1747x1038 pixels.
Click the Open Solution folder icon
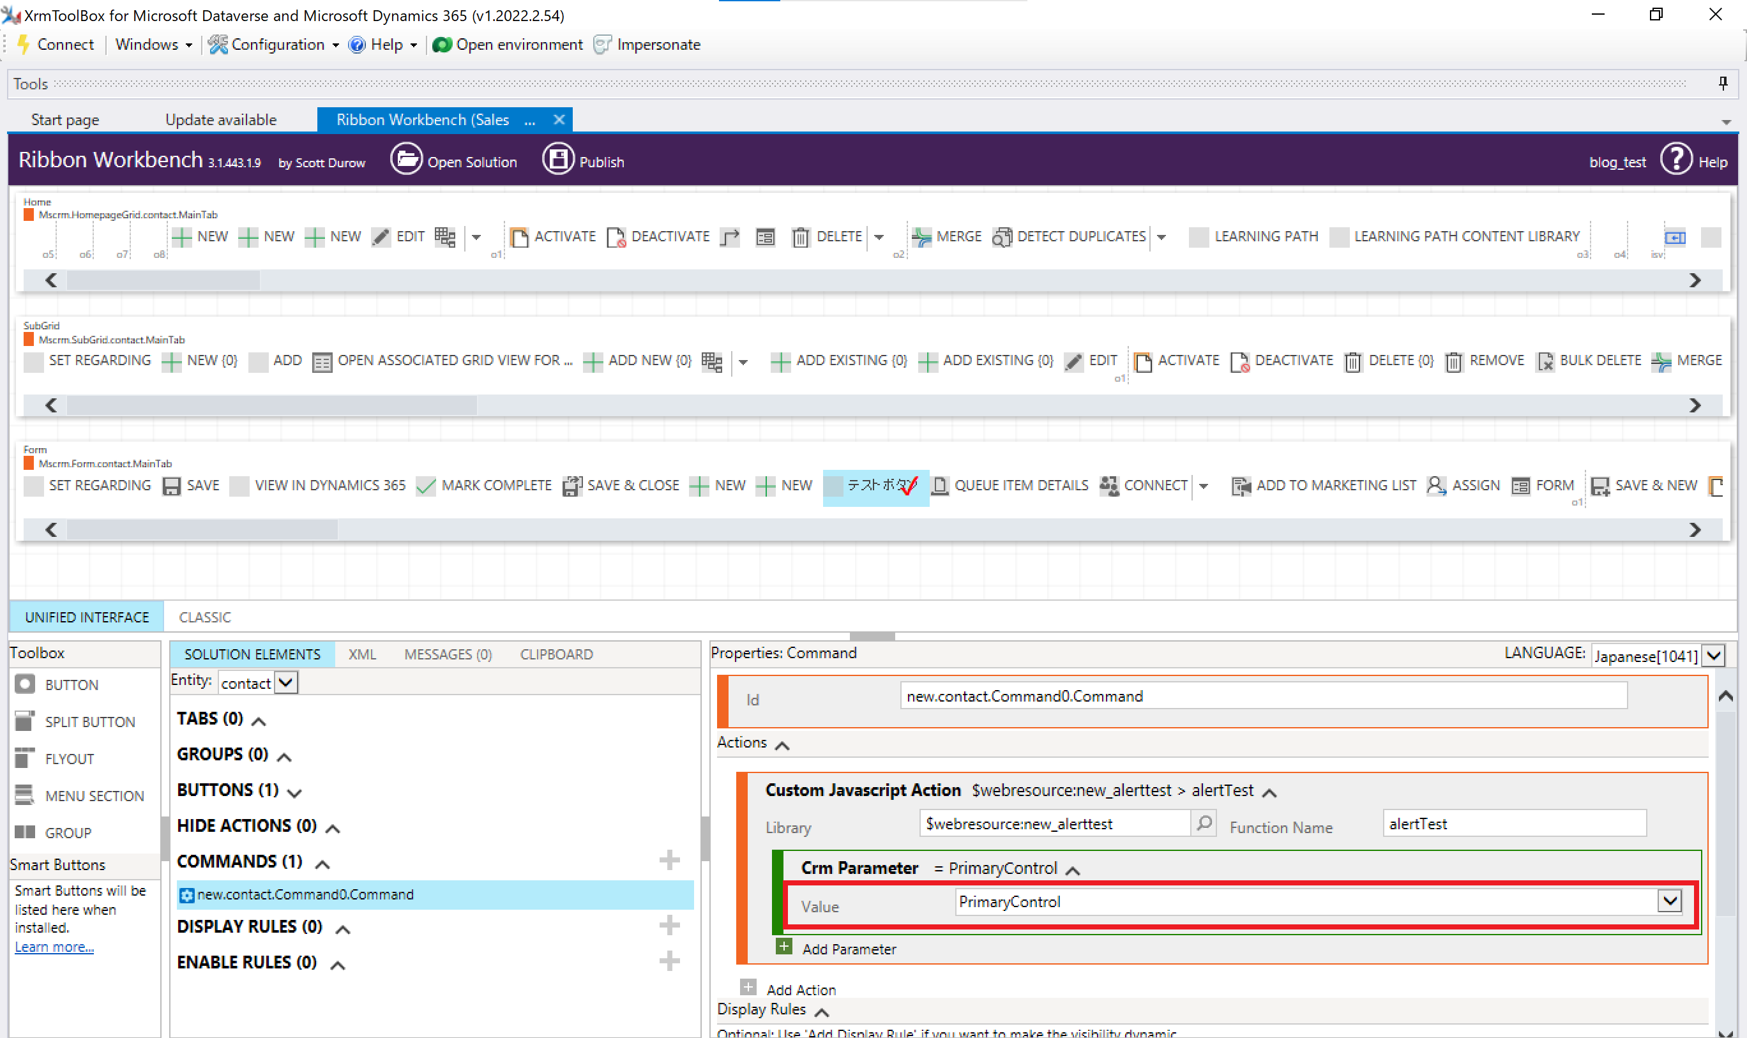tap(406, 160)
